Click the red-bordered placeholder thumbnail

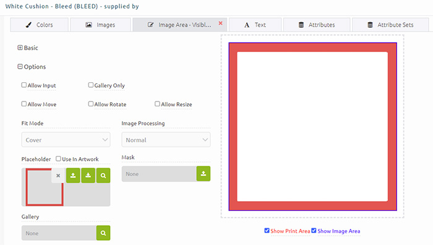[x=44, y=187]
